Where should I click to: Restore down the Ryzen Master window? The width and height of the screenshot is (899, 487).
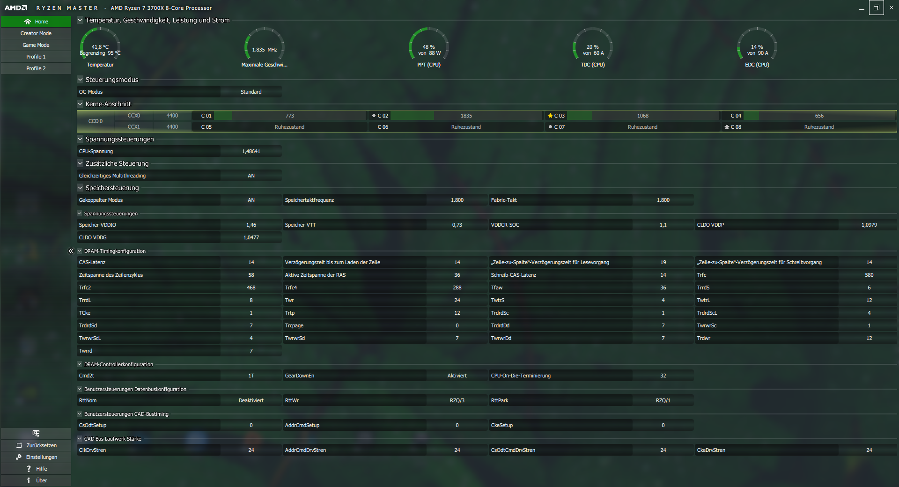tap(877, 7)
